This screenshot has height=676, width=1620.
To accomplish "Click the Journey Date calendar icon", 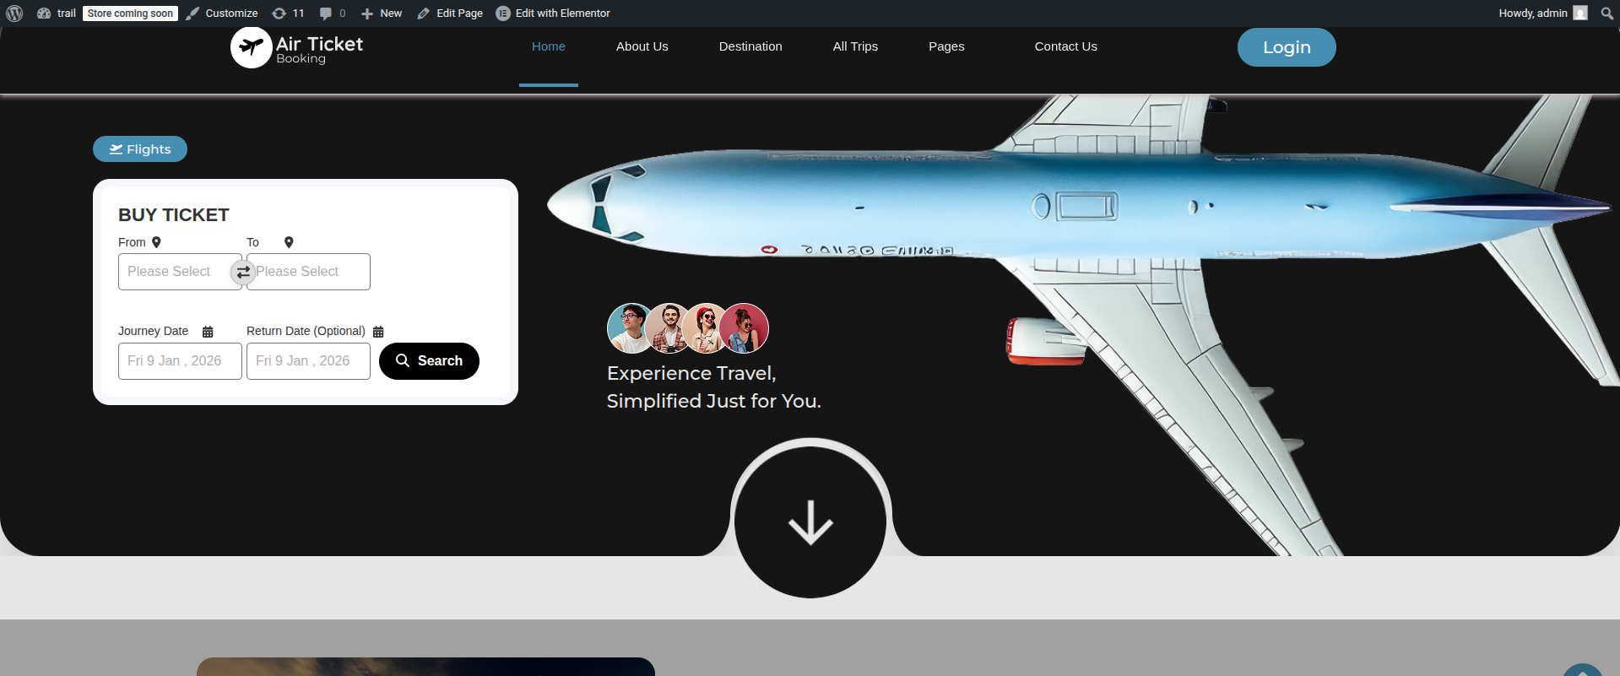I will (x=208, y=332).
